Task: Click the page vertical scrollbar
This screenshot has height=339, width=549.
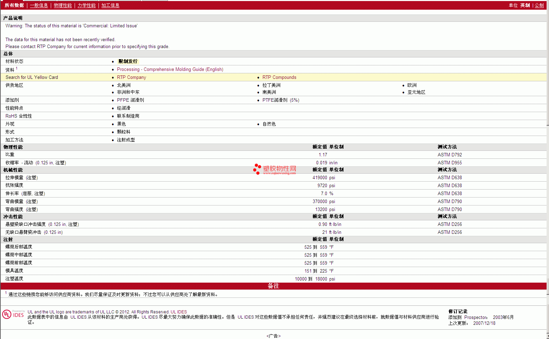Action: click(x=548, y=169)
